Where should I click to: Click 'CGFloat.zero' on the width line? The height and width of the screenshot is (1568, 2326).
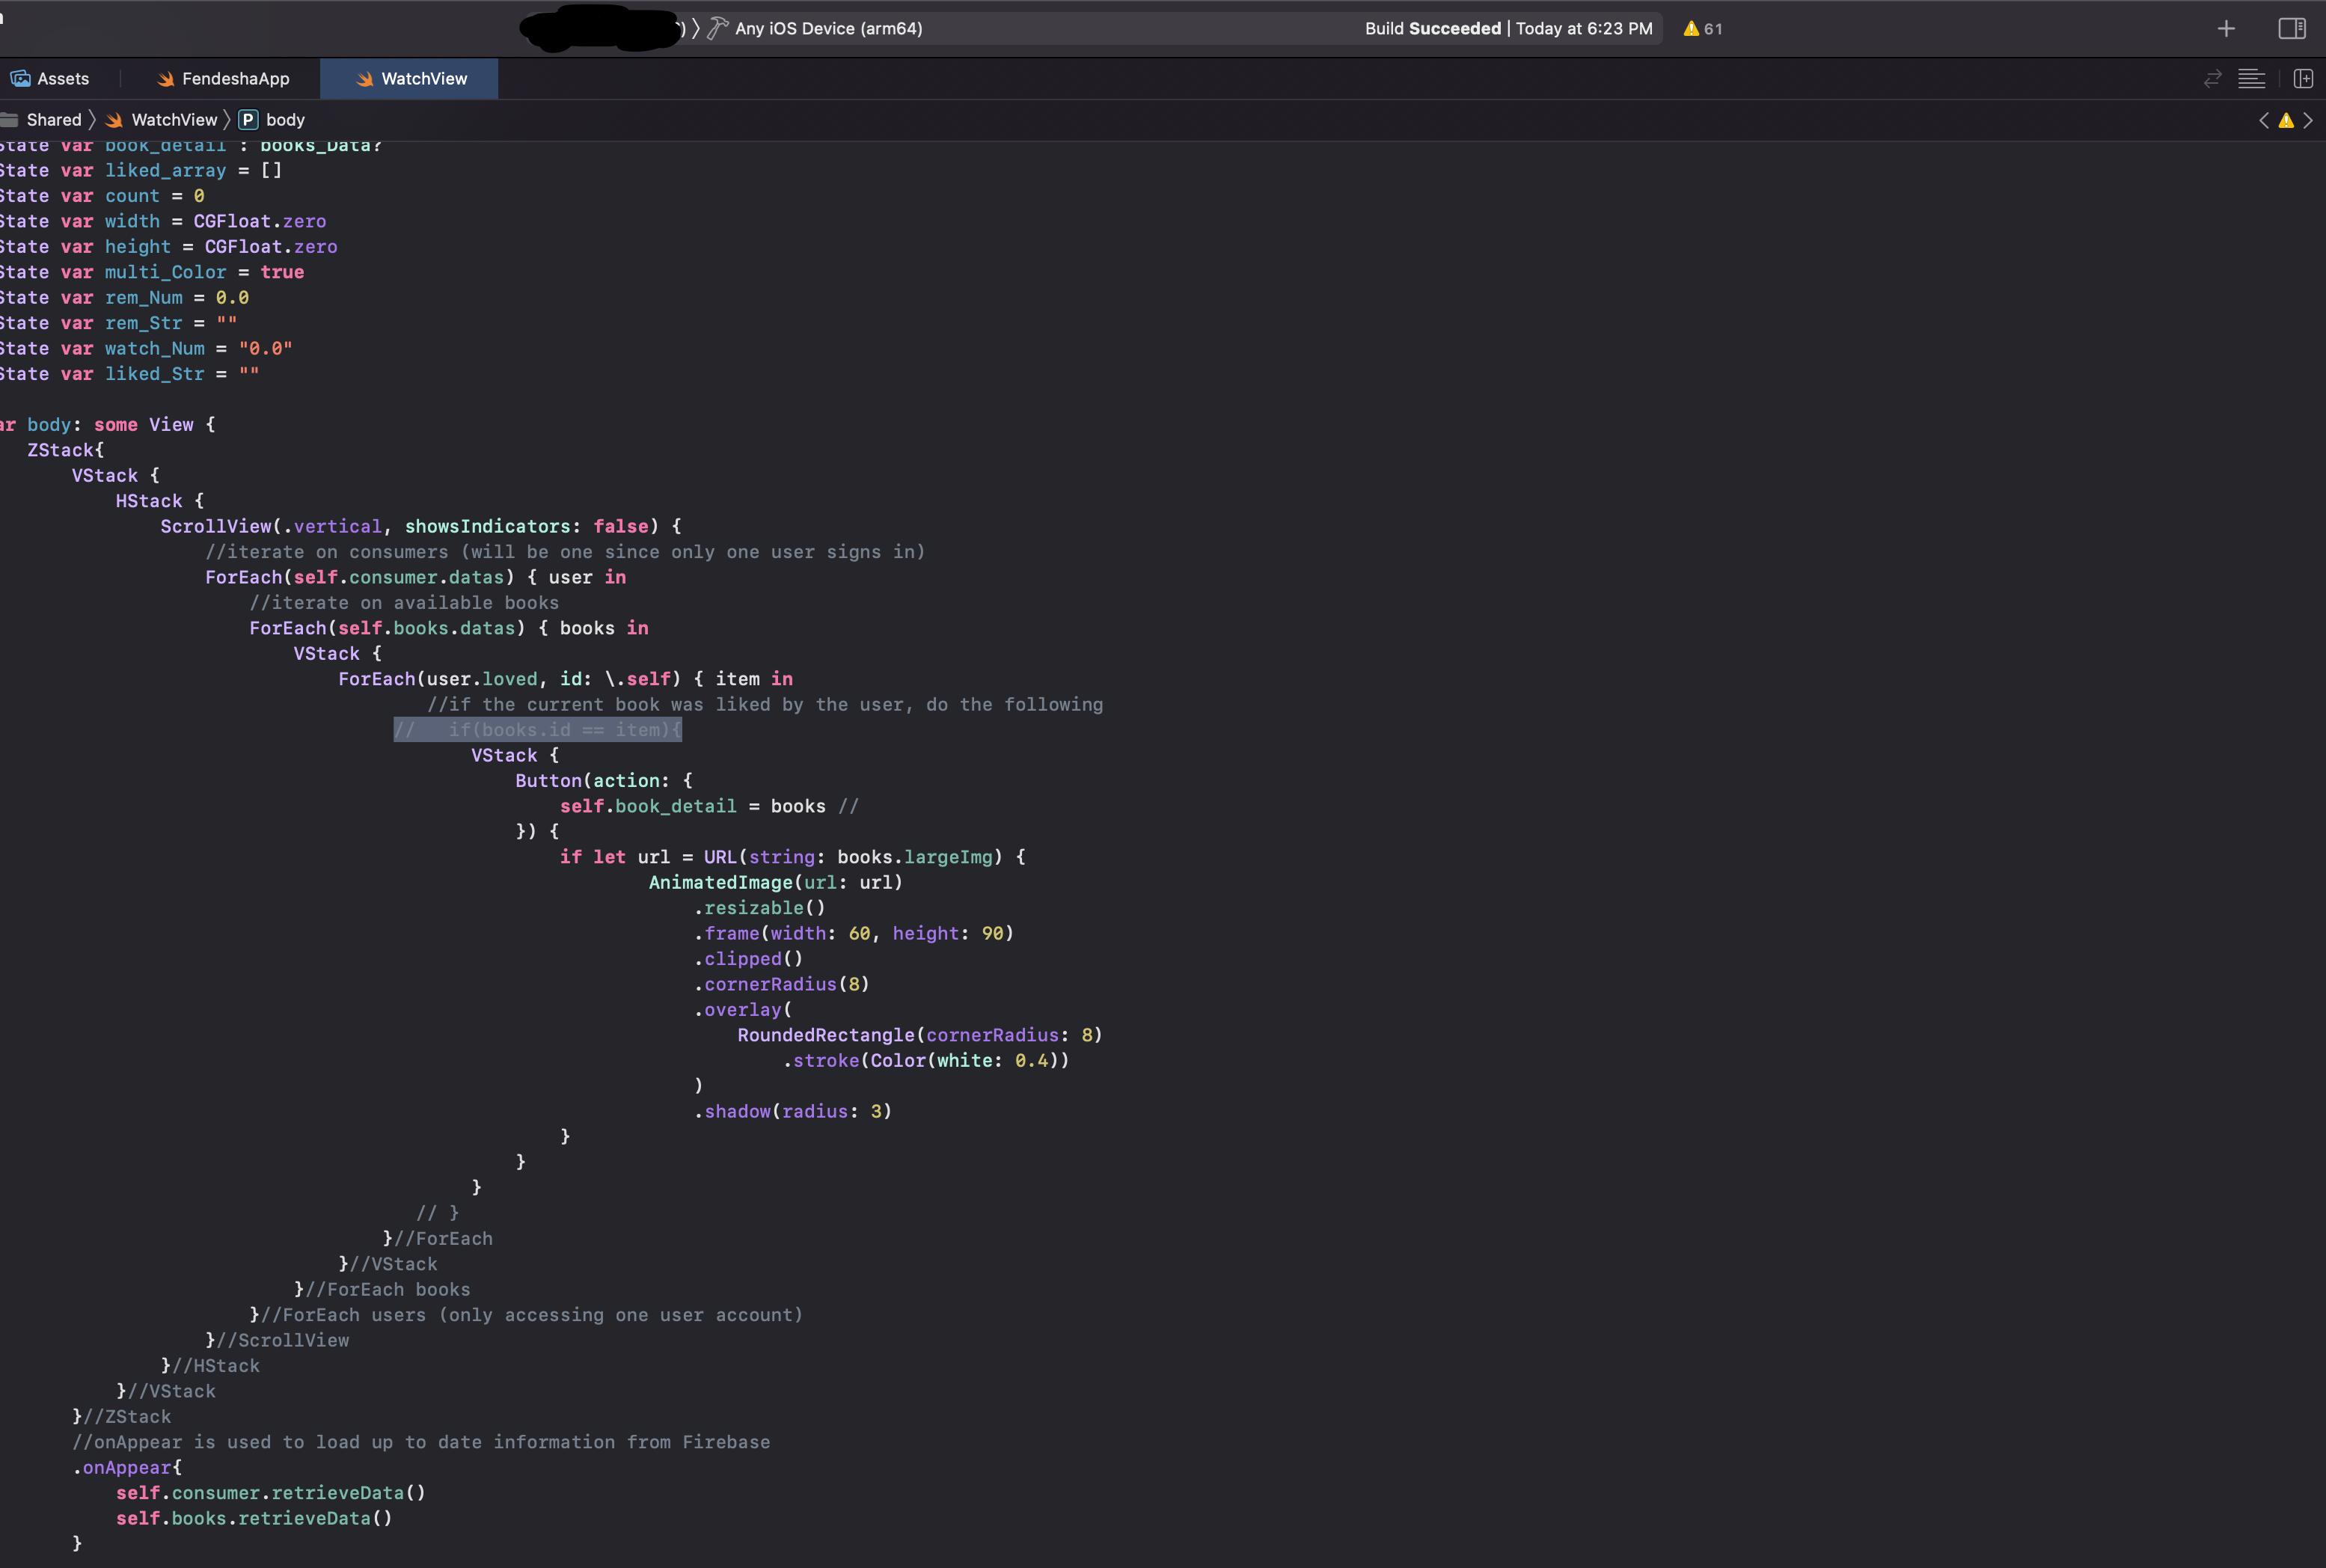260,221
